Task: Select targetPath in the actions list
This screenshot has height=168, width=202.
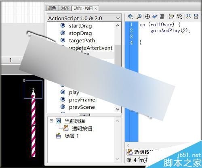Action: pyautogui.click(x=82, y=41)
